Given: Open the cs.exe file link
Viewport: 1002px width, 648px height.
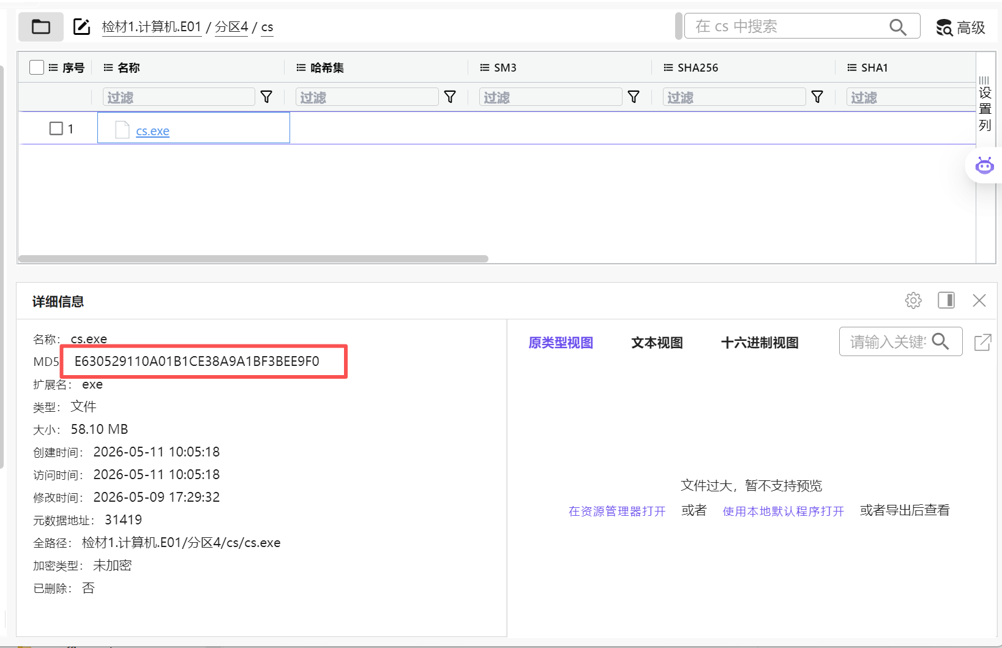Looking at the screenshot, I should (152, 131).
